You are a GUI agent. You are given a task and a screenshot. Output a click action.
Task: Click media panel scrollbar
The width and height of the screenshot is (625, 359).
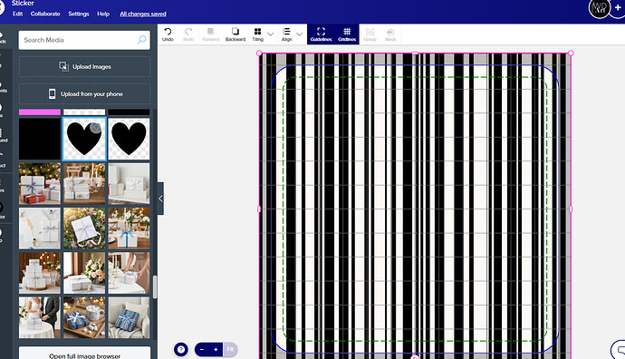[x=155, y=286]
